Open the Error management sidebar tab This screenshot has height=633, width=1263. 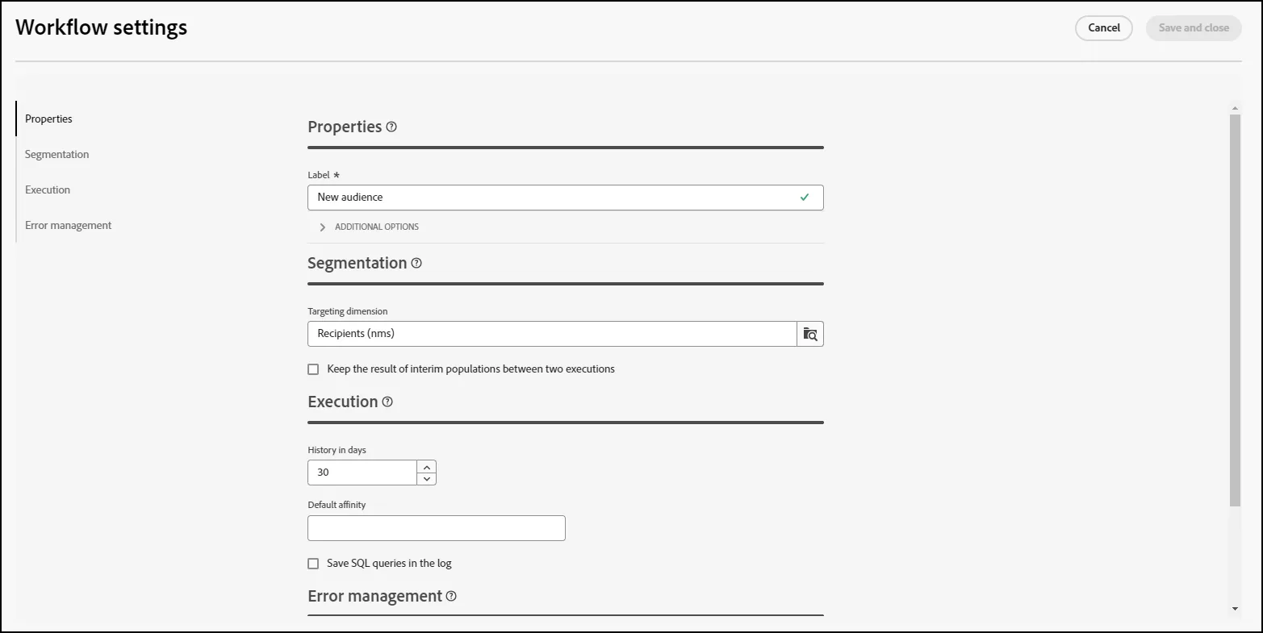(x=68, y=225)
